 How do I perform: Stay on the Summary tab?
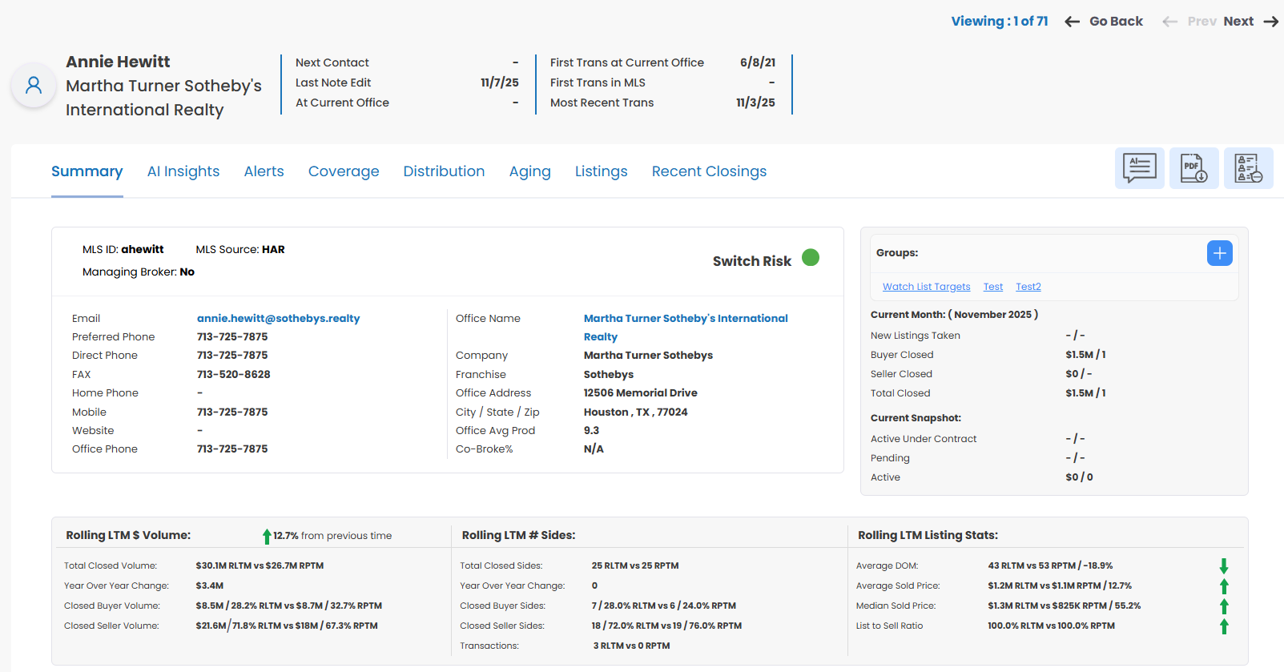87,171
